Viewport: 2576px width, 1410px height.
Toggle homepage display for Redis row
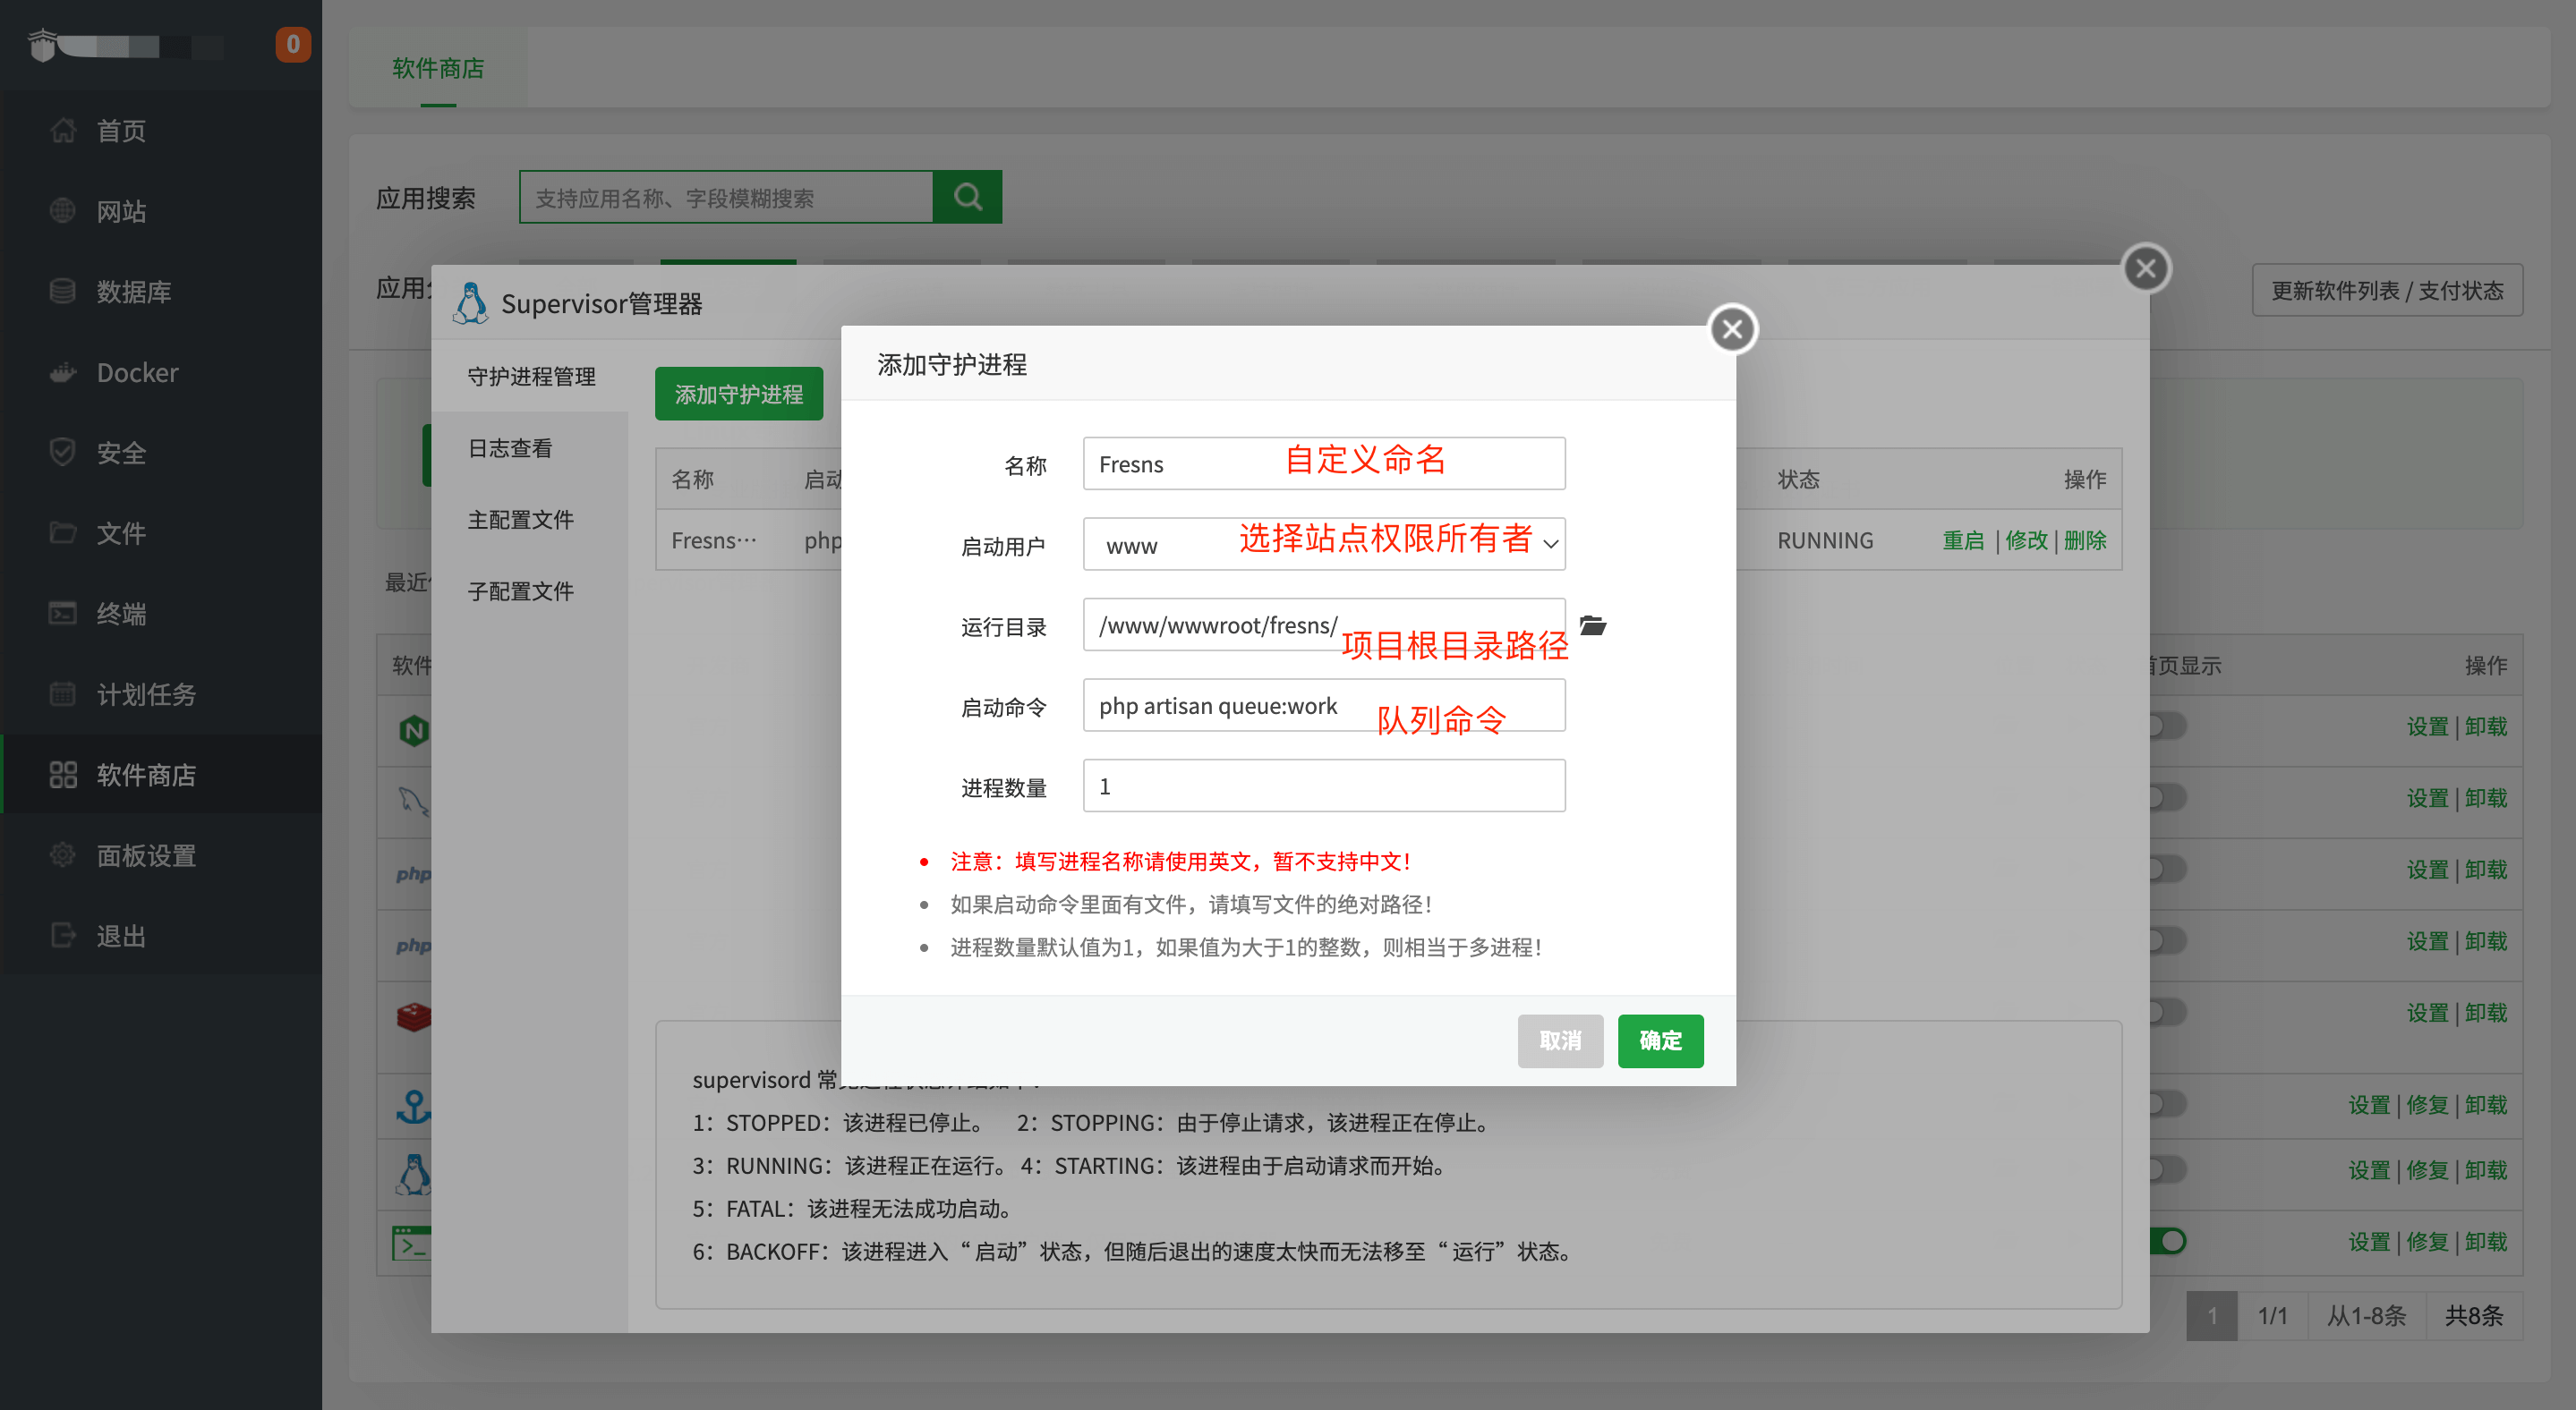(x=2168, y=1012)
